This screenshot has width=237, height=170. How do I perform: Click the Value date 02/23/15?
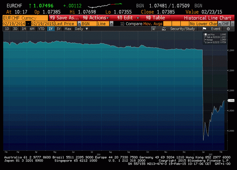212,12
